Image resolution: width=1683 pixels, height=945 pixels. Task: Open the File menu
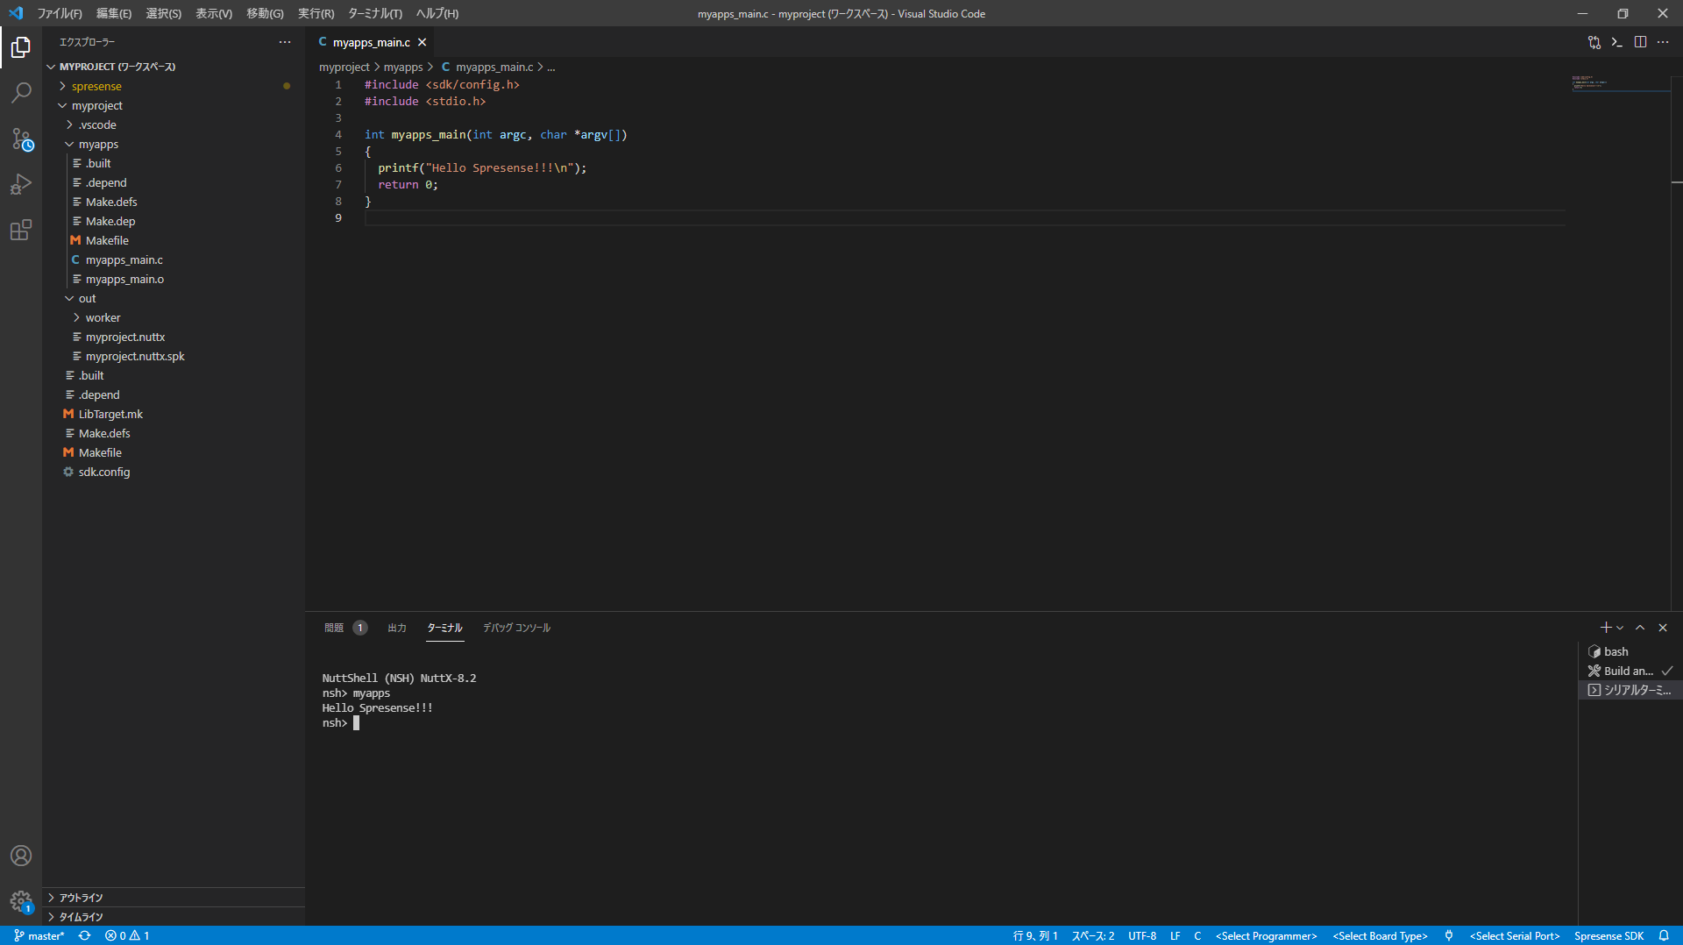(60, 13)
